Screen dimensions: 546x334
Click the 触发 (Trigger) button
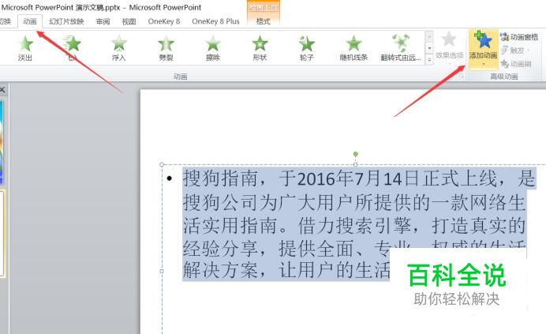513,51
